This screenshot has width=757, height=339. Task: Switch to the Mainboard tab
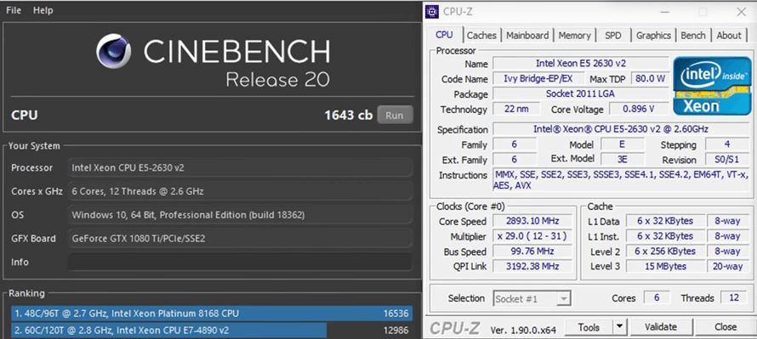(x=527, y=35)
